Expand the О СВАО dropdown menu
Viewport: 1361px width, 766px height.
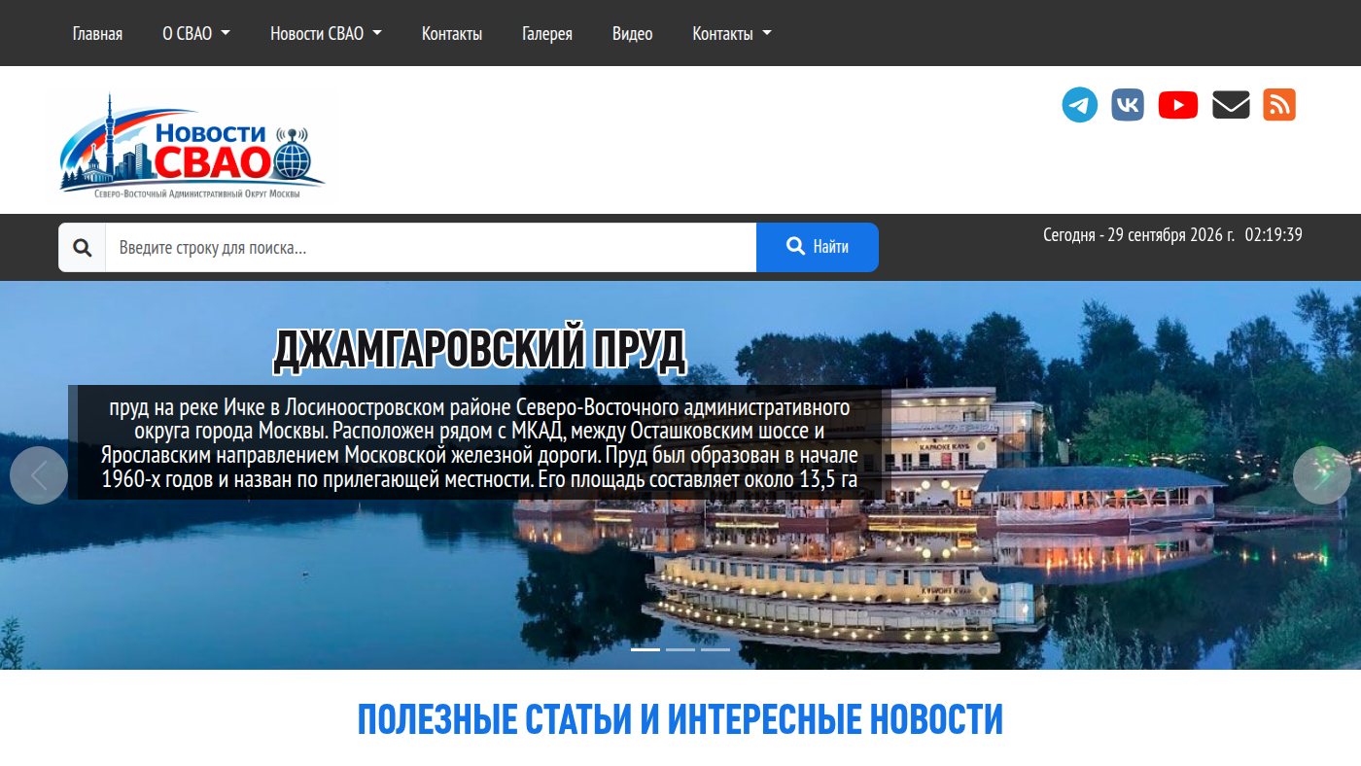[x=196, y=33]
